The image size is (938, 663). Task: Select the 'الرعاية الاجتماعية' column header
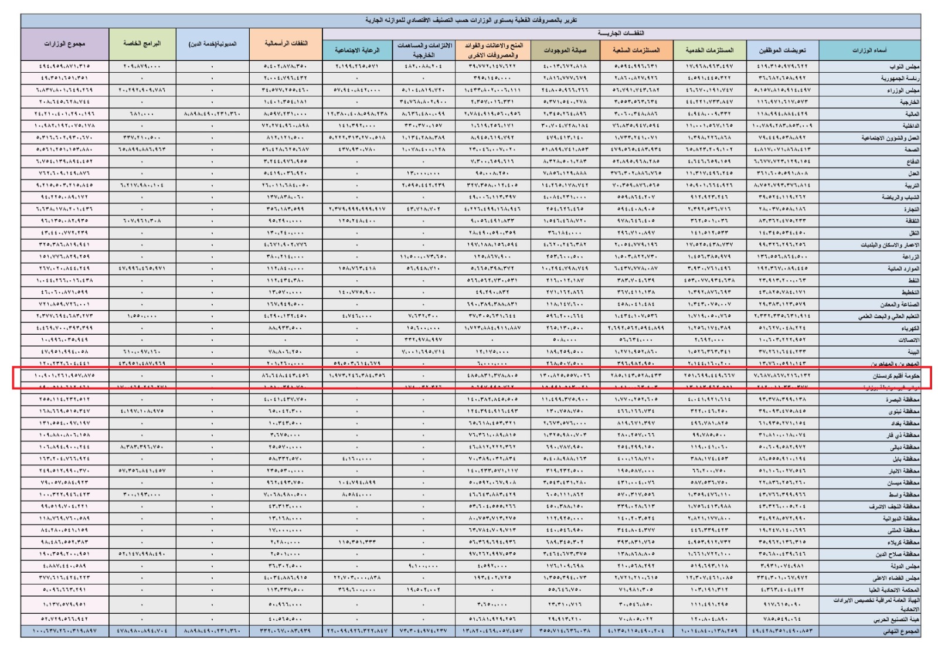coord(357,50)
